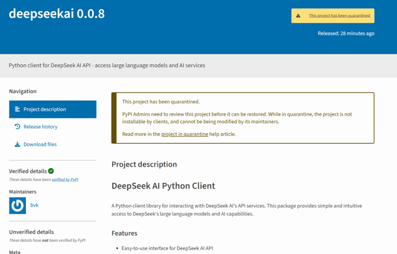This screenshot has height=254, width=397.
Task: Click the 'deepseekai 0.0.8' package title
Action: click(57, 14)
